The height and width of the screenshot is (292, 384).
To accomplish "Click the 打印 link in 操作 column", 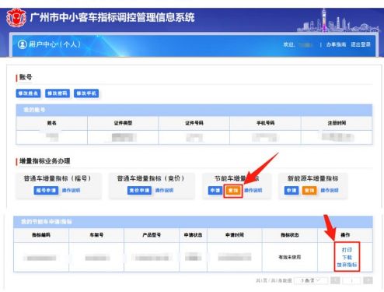I will point(347,250).
